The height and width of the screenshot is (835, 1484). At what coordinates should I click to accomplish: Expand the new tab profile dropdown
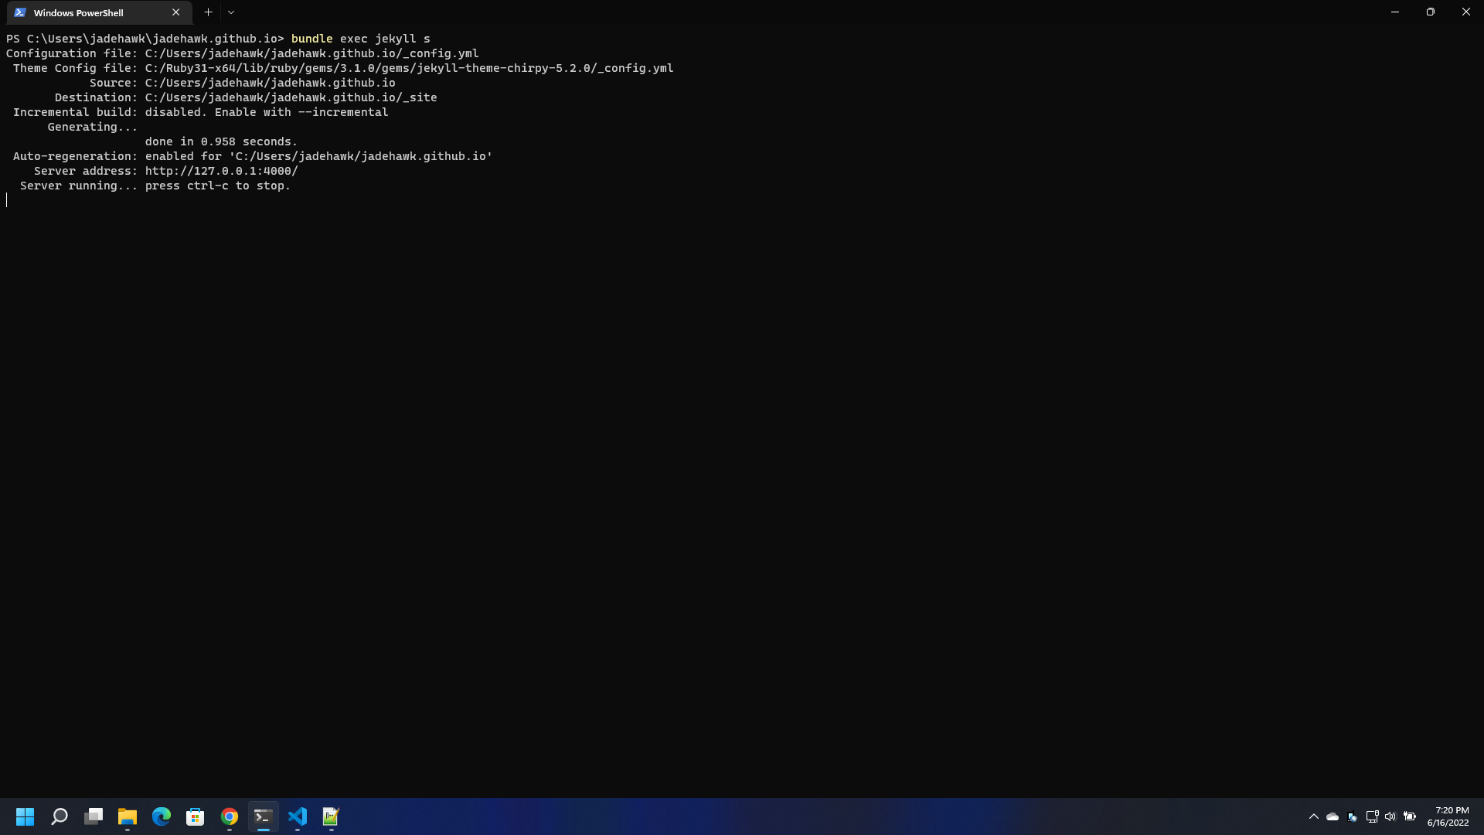(231, 12)
